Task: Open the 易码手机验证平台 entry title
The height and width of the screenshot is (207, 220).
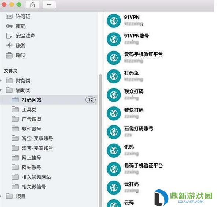Action: click(143, 166)
